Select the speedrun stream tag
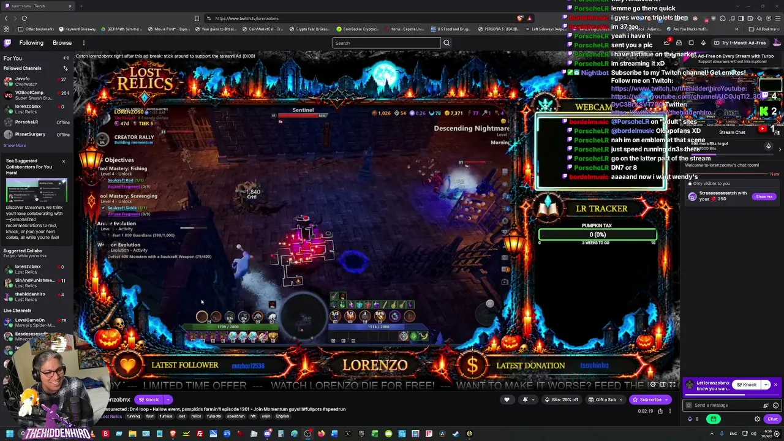The image size is (784, 441). coord(236,417)
